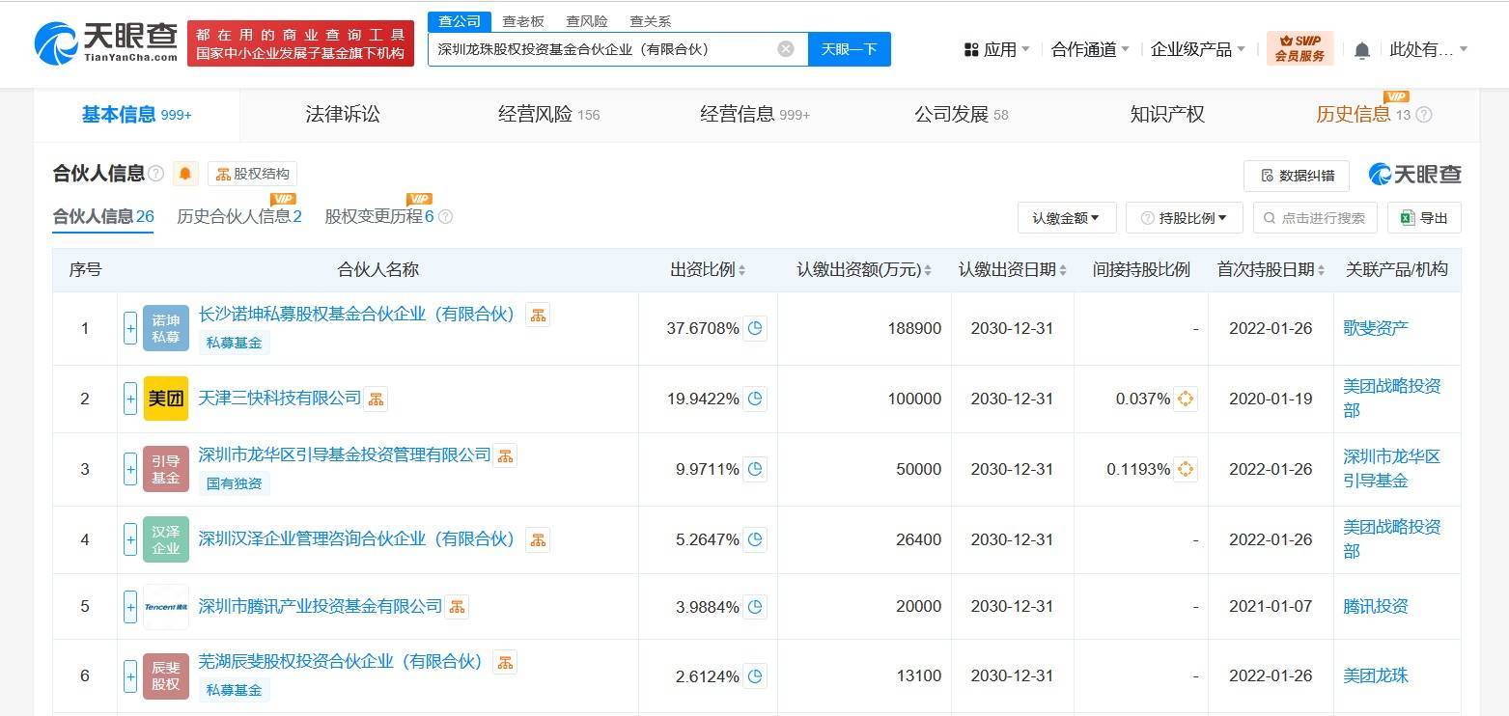Viewport: 1509px width, 716px height.
Task: Click the 股权结构 button
Action: tap(252, 174)
